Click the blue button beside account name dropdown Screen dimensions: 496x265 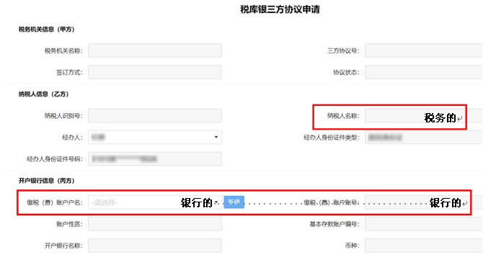(234, 202)
